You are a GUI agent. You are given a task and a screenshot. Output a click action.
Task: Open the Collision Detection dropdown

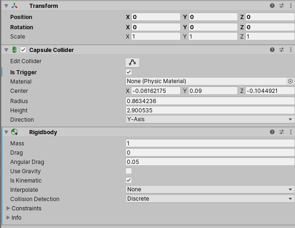point(210,199)
